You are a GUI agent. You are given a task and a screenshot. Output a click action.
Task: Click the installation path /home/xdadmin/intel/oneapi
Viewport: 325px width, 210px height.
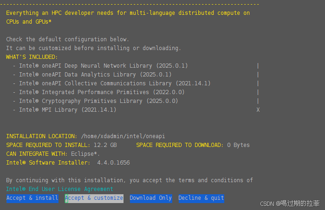(123, 136)
